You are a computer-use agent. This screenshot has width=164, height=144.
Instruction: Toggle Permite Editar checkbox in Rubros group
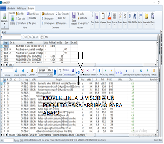tap(28, 18)
